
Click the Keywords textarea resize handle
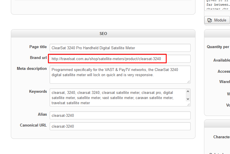189,104
